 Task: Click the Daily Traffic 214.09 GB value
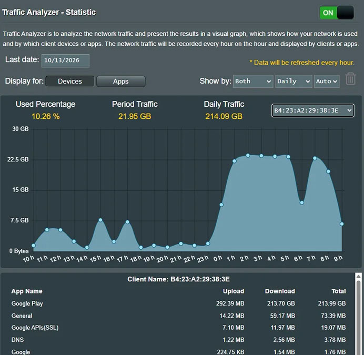pyautogui.click(x=224, y=116)
